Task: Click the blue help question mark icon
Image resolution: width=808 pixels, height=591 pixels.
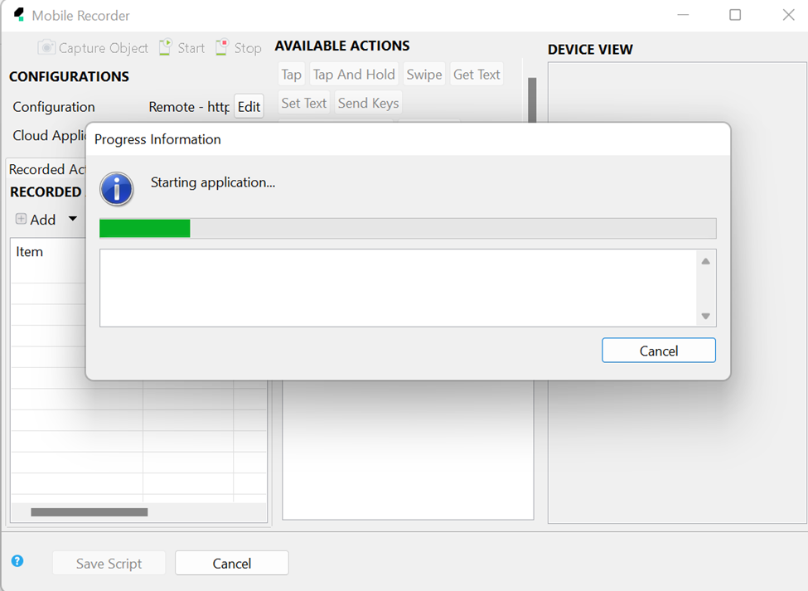Action: click(17, 561)
